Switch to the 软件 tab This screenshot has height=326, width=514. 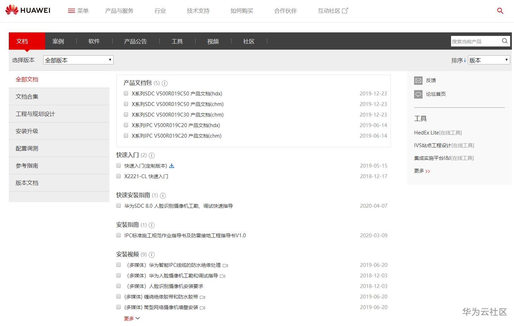(x=94, y=41)
